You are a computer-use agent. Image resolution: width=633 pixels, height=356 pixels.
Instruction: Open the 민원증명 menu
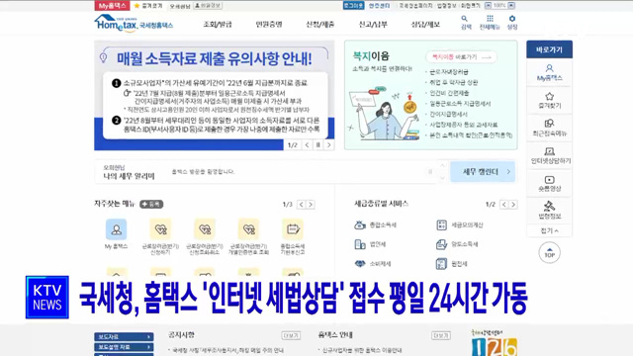coord(269,24)
